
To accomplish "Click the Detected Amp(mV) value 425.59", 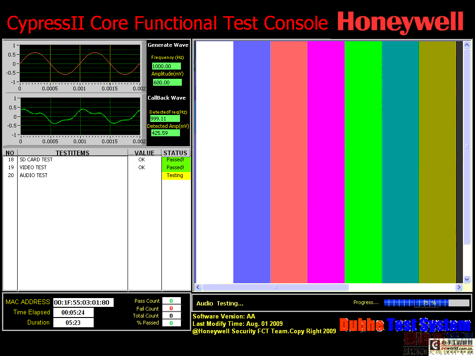I will click(x=166, y=133).
